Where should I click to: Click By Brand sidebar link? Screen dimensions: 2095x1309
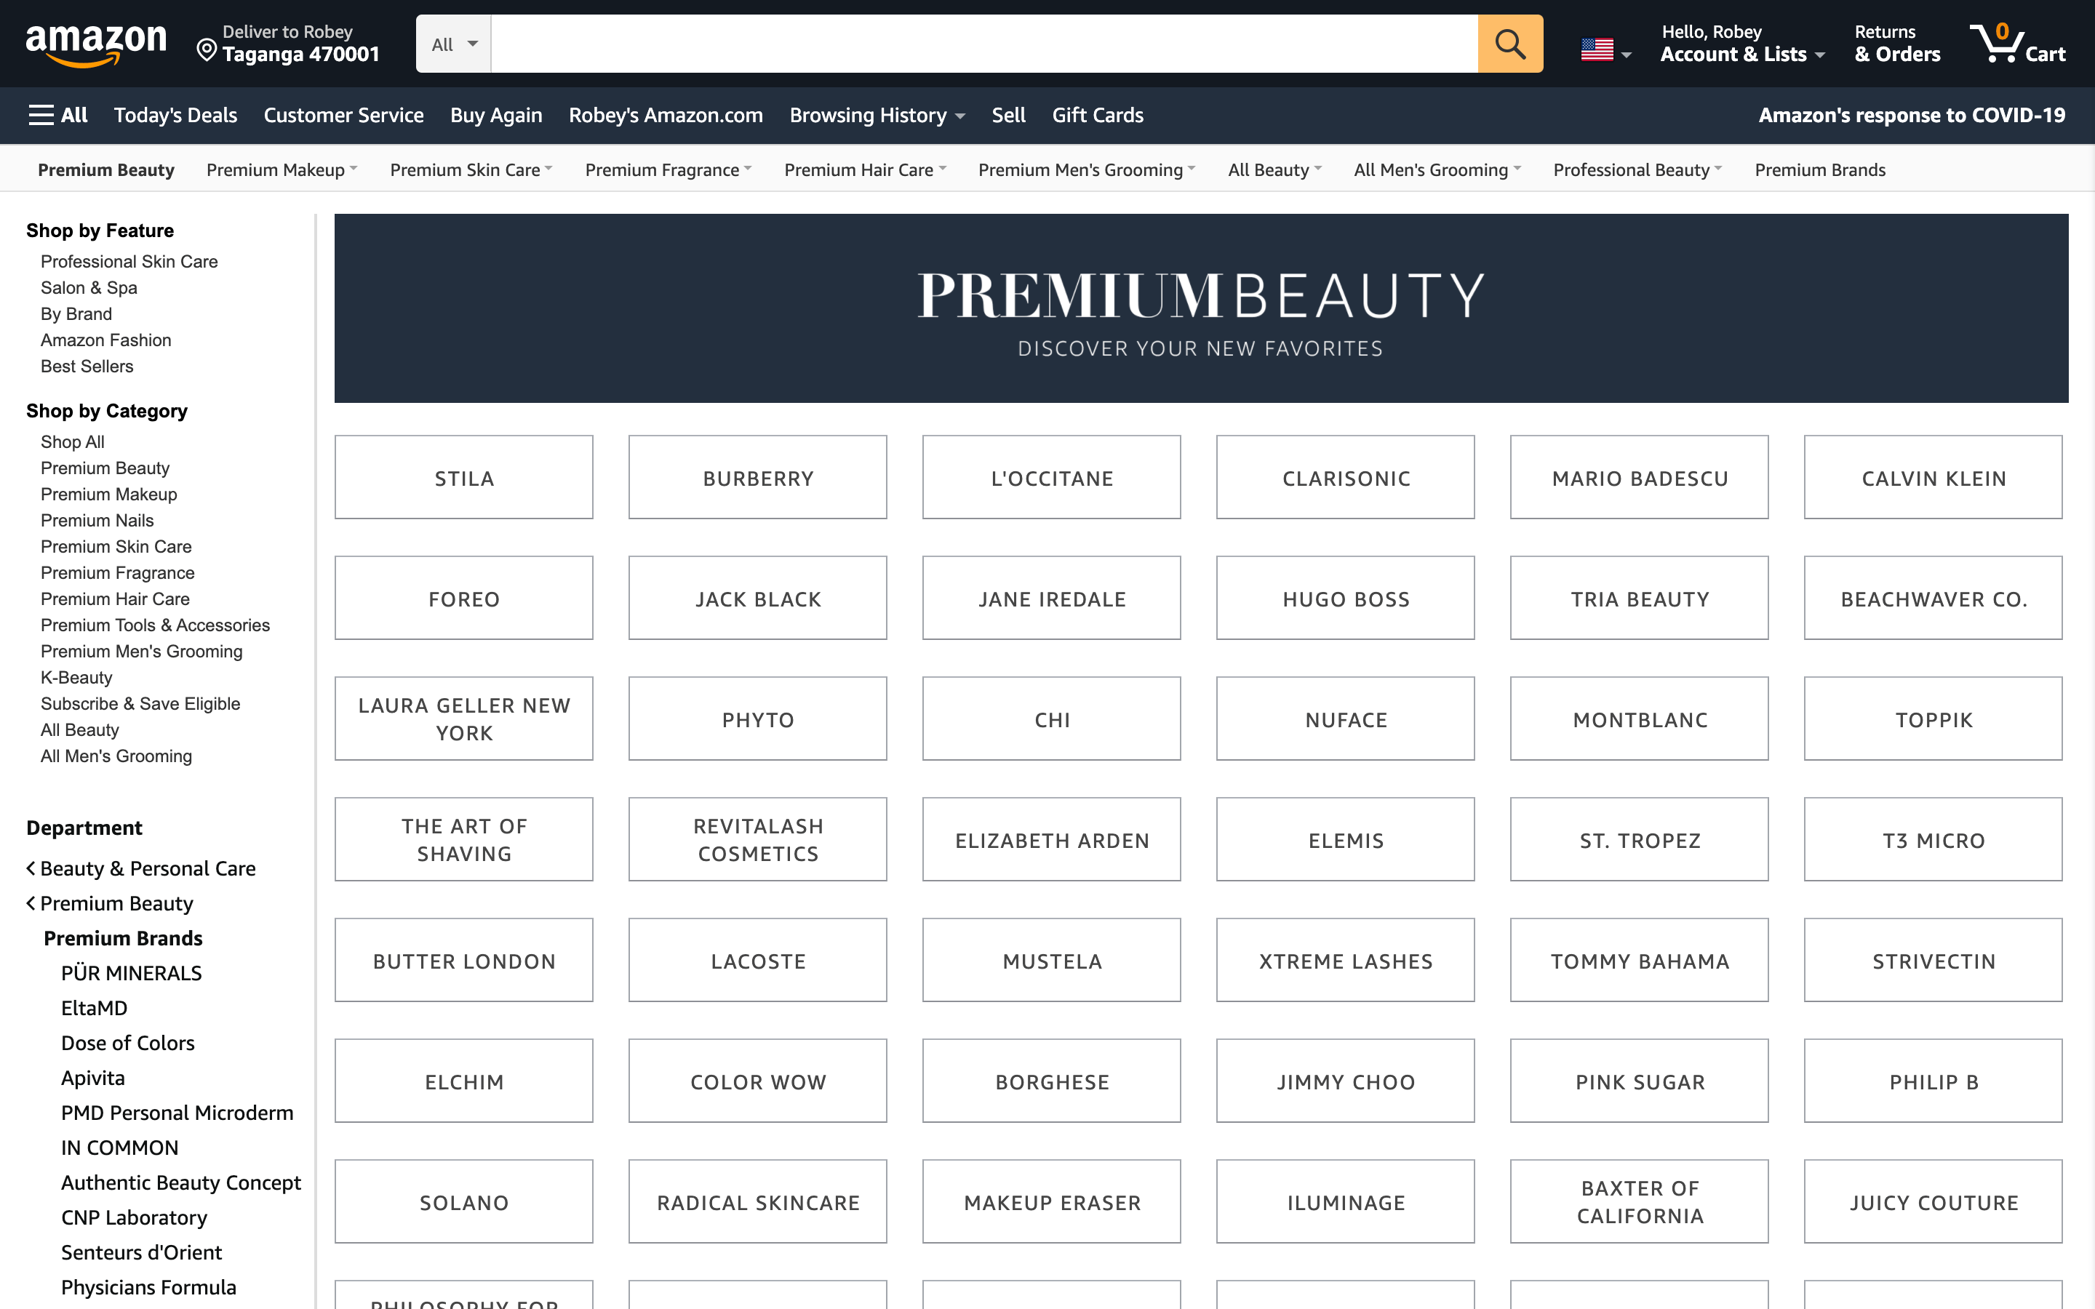76,313
